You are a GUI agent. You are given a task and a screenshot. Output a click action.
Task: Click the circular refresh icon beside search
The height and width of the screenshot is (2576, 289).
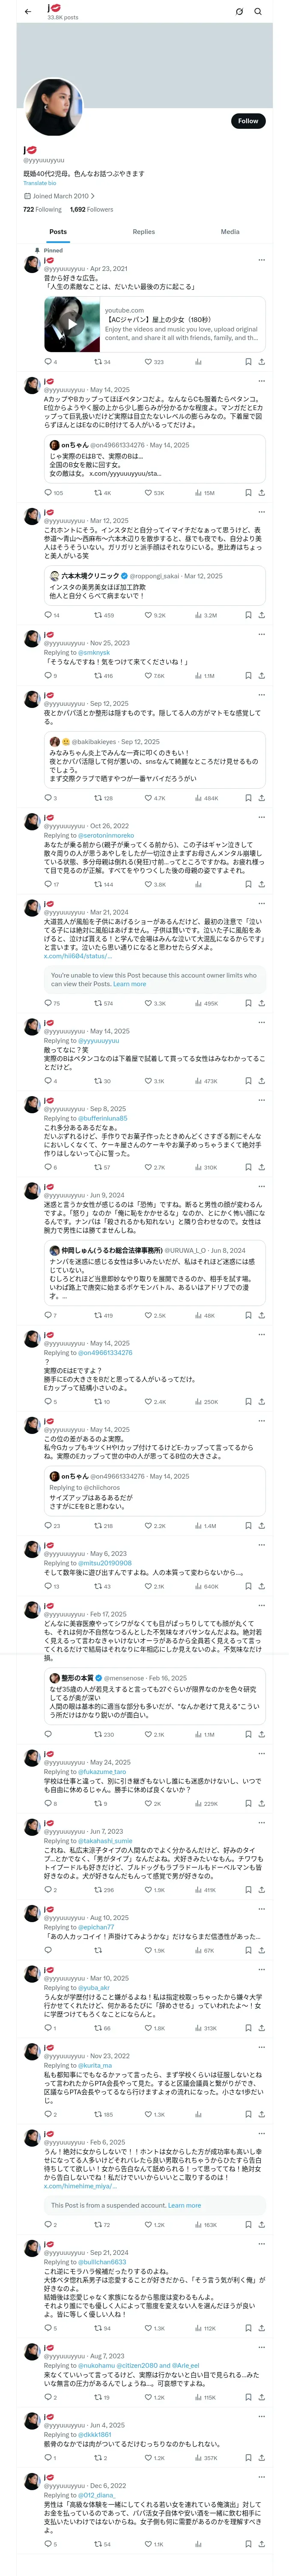tap(239, 12)
